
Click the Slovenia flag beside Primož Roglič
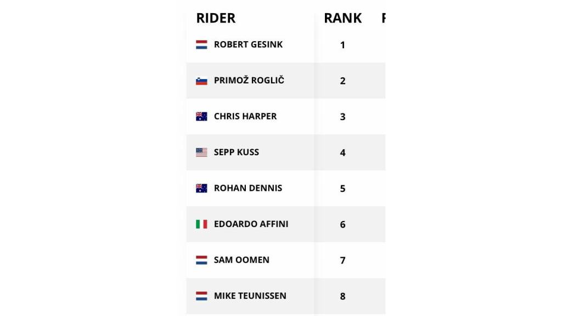click(x=201, y=81)
